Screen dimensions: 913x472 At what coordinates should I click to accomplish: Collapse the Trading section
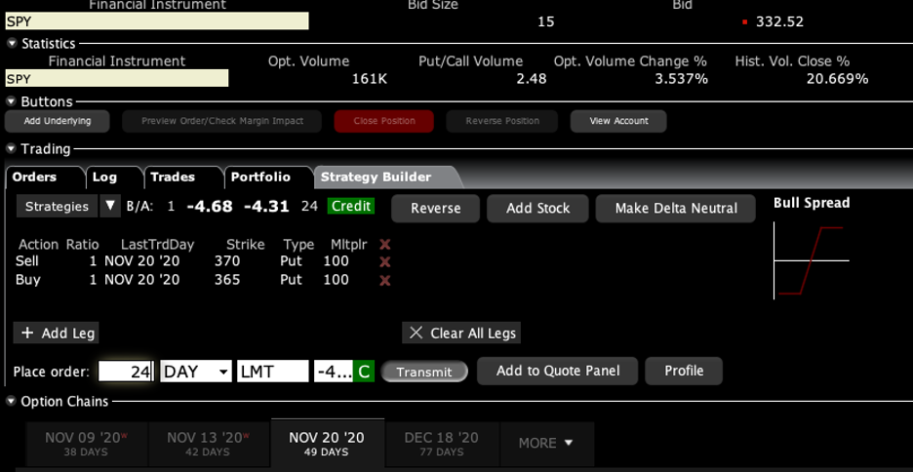point(12,149)
